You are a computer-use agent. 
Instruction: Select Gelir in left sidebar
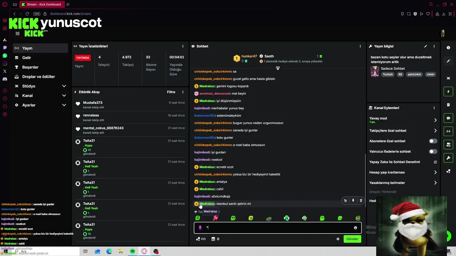click(x=40, y=58)
